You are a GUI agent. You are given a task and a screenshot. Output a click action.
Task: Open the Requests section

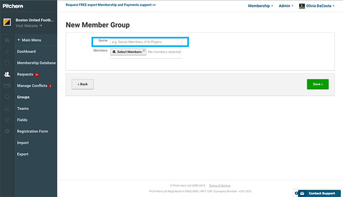tap(25, 74)
